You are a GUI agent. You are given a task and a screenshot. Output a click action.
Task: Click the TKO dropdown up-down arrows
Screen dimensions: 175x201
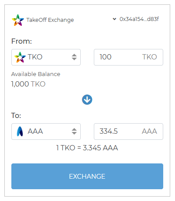[74, 57]
